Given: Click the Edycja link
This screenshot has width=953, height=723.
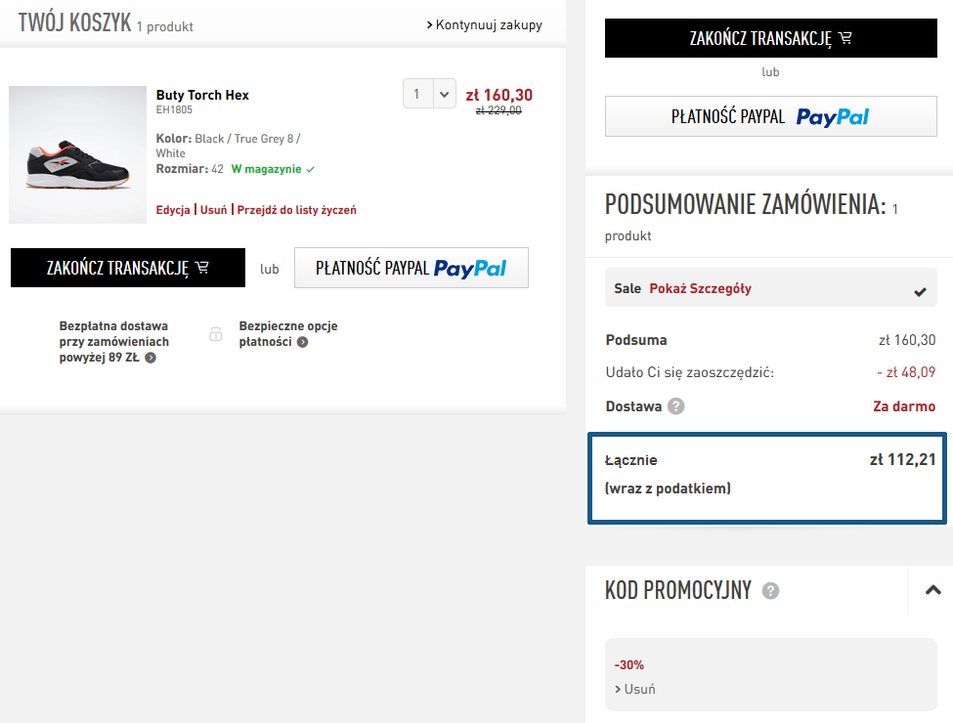Looking at the screenshot, I should click(173, 210).
